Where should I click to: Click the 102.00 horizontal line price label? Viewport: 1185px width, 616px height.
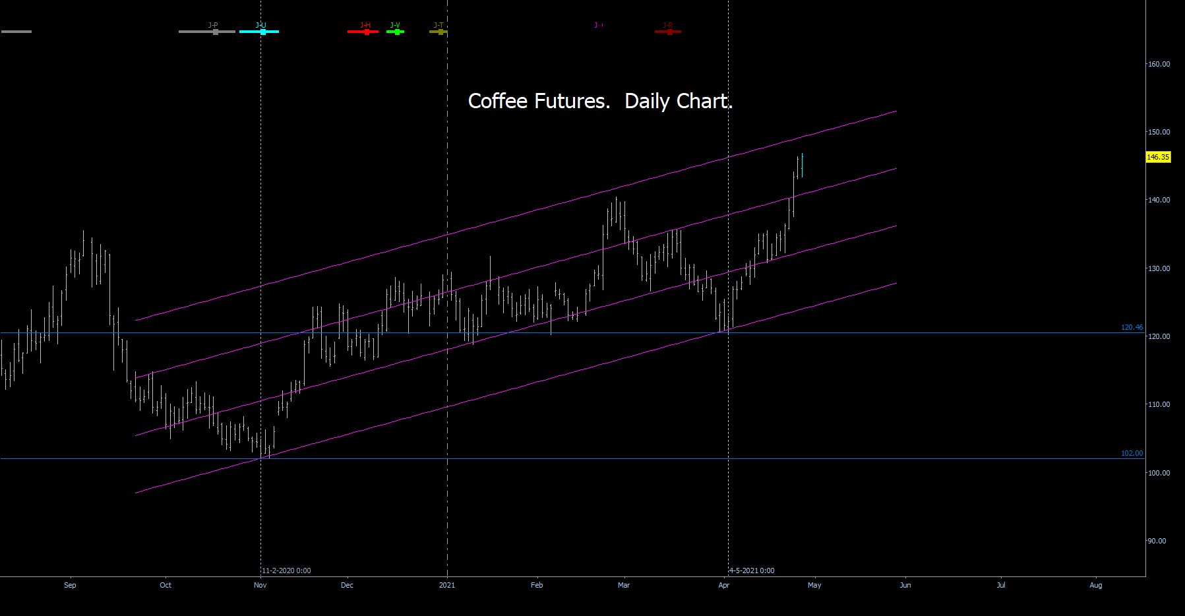click(1132, 453)
